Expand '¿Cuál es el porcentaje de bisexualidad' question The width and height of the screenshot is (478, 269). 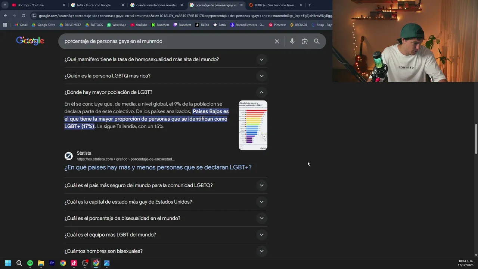point(166,218)
